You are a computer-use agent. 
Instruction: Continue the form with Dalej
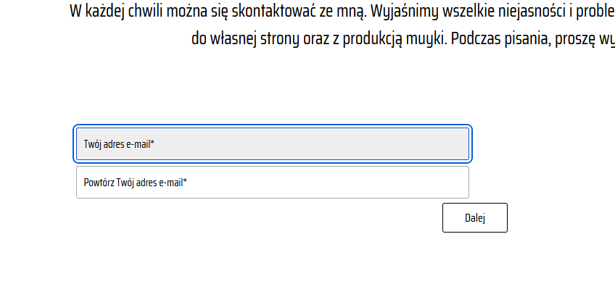click(x=474, y=218)
